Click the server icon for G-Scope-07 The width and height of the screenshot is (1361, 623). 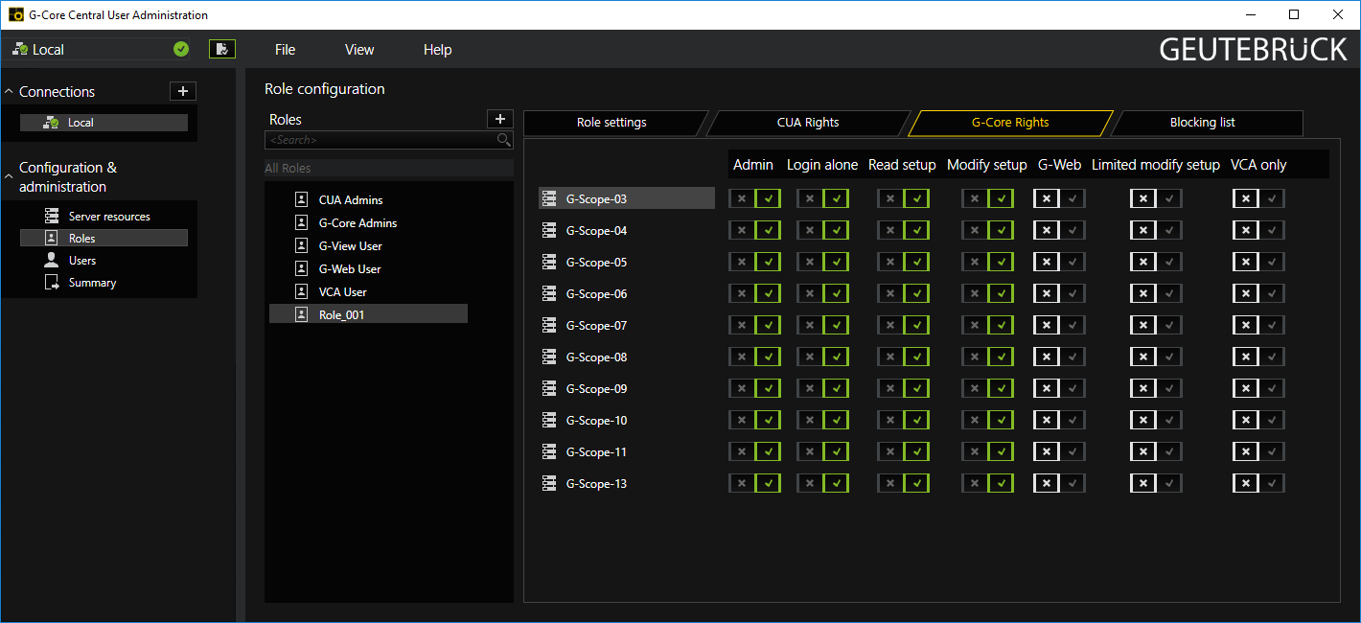tap(549, 325)
